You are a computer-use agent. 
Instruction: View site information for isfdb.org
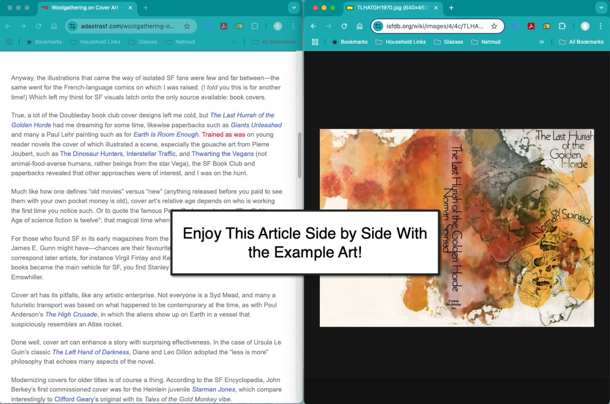pyautogui.click(x=378, y=26)
